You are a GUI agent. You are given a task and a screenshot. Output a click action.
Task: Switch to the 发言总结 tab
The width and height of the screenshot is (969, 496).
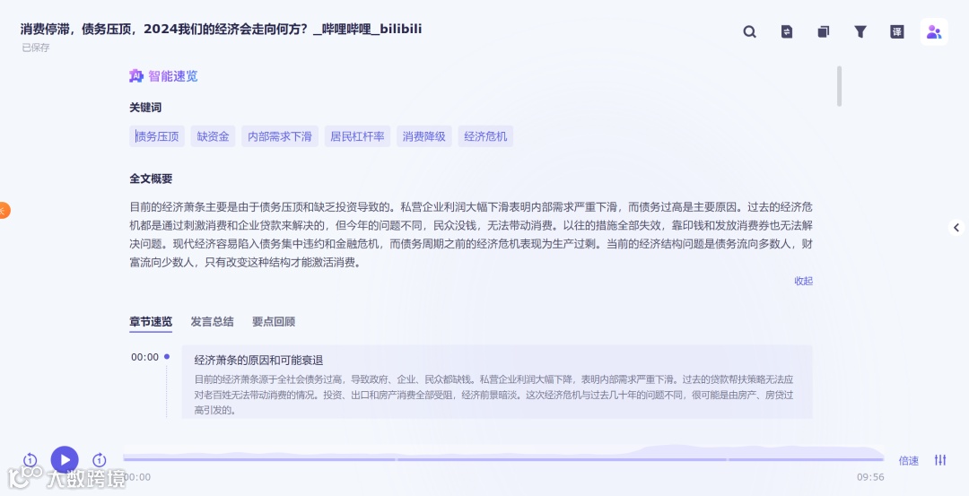[x=212, y=322]
